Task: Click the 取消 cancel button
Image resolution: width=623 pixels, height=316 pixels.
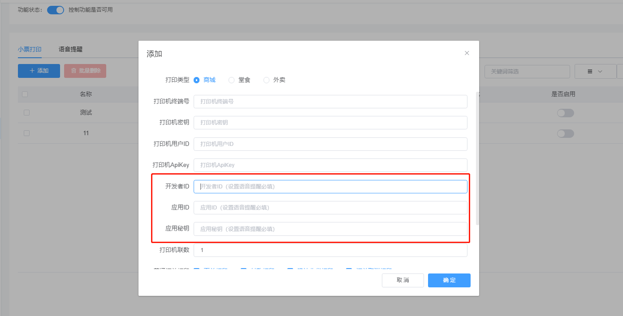Action: (x=402, y=280)
